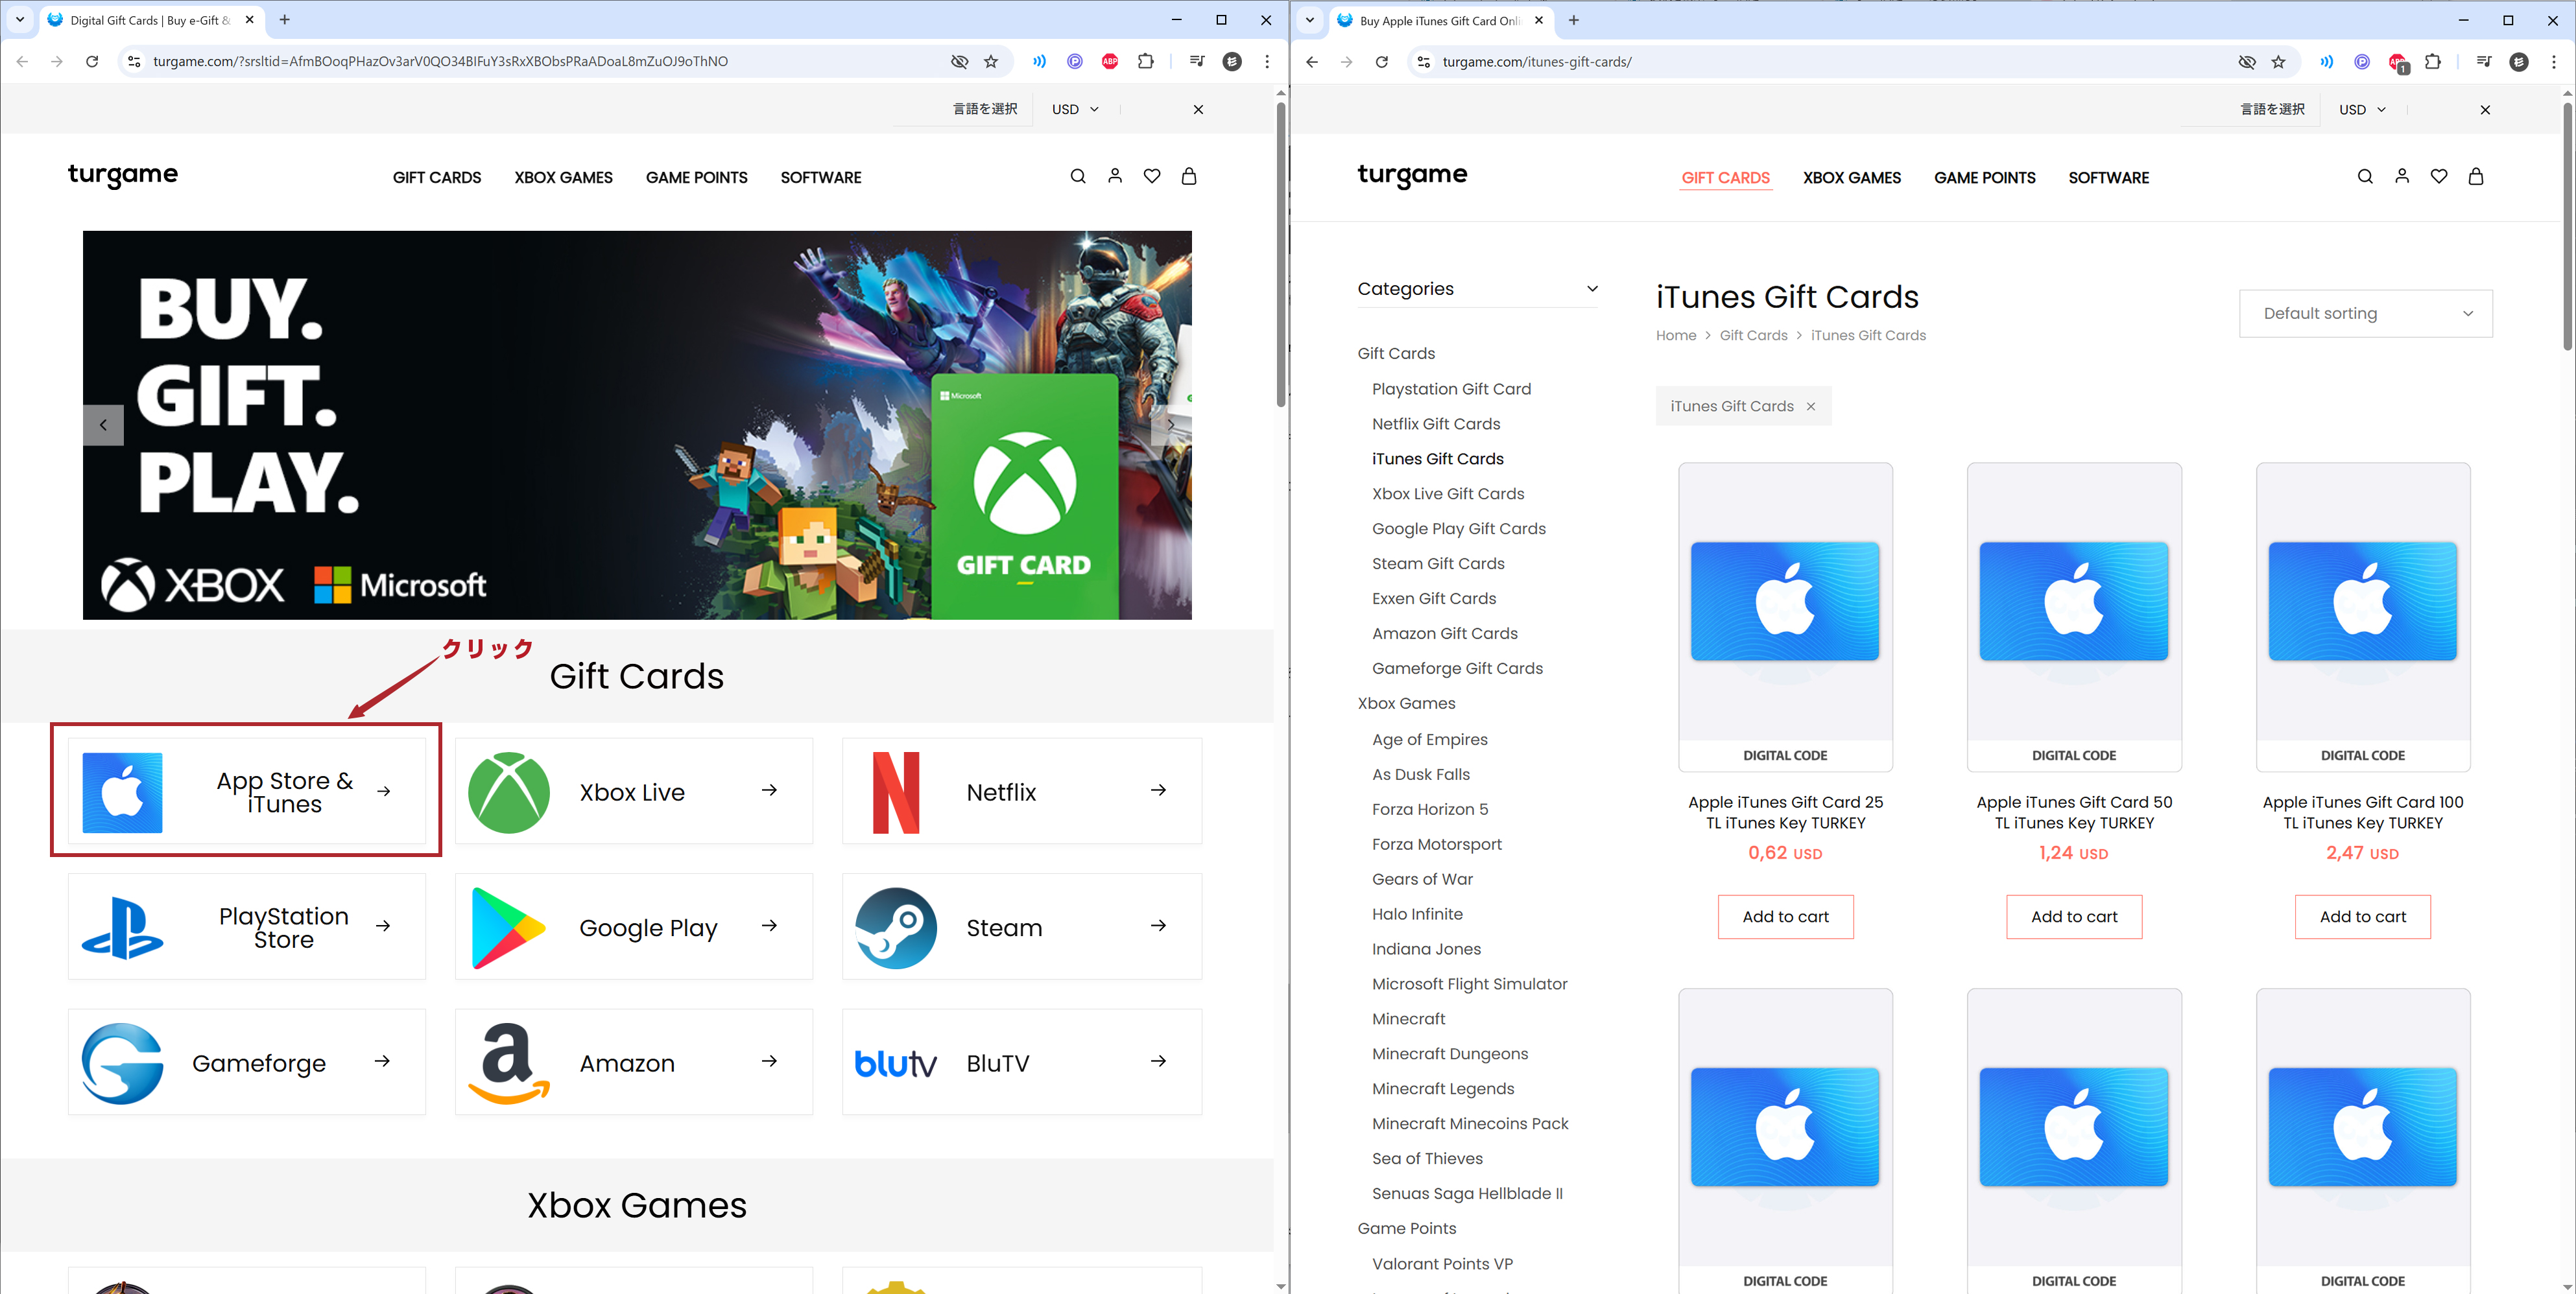Reload page in right browser window
This screenshot has width=2576, height=1294.
click(1381, 62)
